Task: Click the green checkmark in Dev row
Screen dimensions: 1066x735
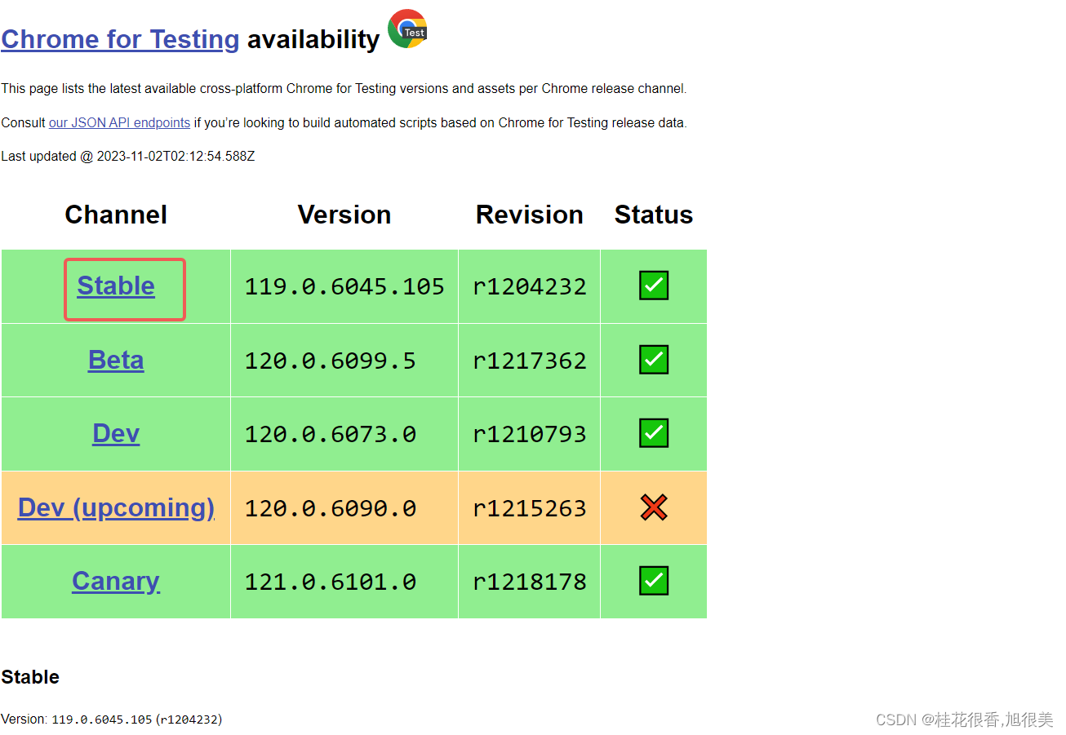Action: [x=654, y=433]
